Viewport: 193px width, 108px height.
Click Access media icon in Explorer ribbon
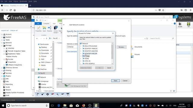pos(55,29)
